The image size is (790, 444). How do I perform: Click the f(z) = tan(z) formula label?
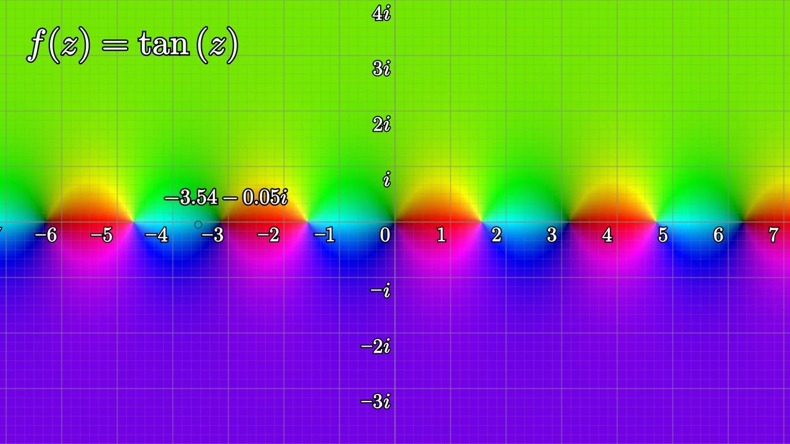point(132,45)
